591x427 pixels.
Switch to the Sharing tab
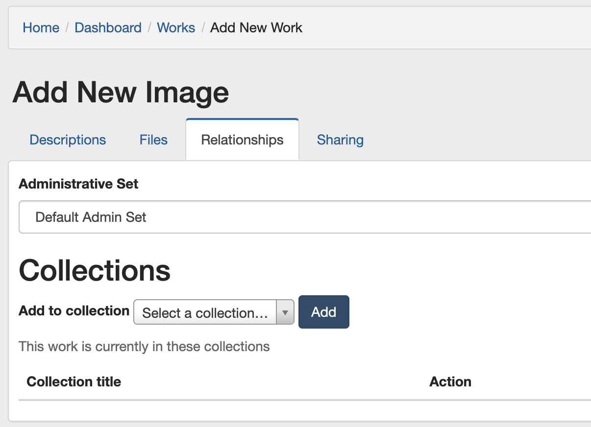[x=340, y=140]
